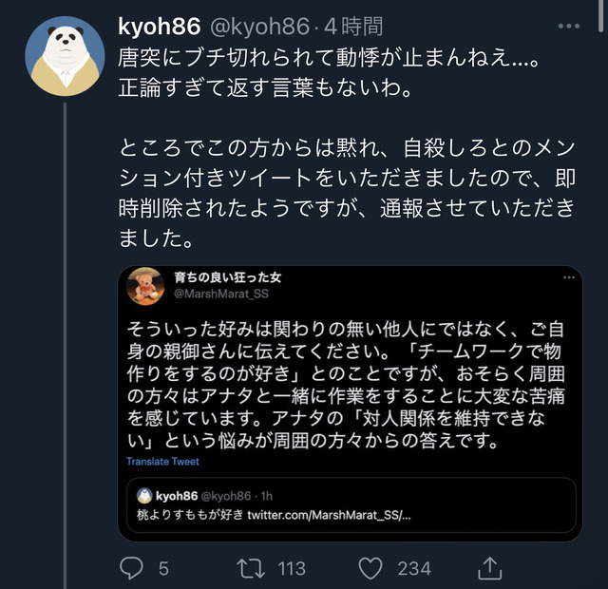Click the reply speech bubble icon
This screenshot has width=608, height=589.
[131, 568]
